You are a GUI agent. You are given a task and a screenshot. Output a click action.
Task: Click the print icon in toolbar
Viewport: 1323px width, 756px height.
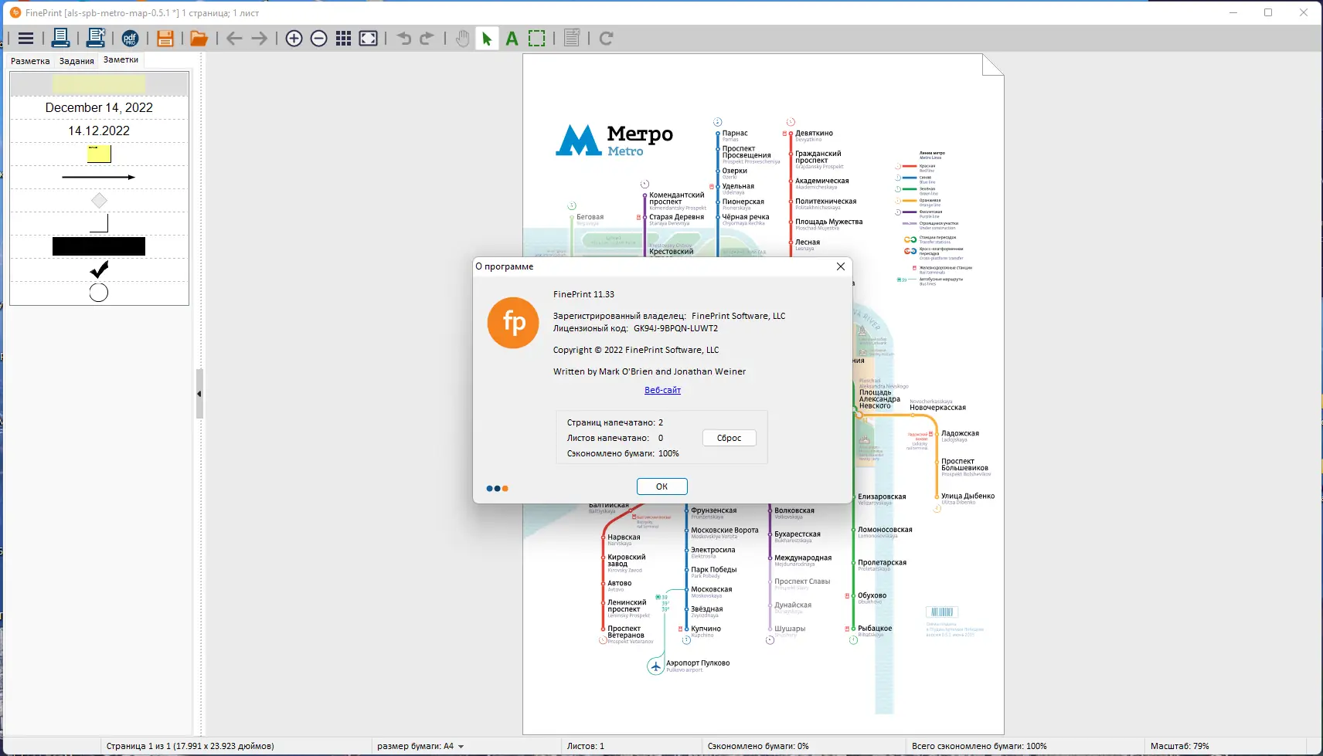[x=60, y=38]
